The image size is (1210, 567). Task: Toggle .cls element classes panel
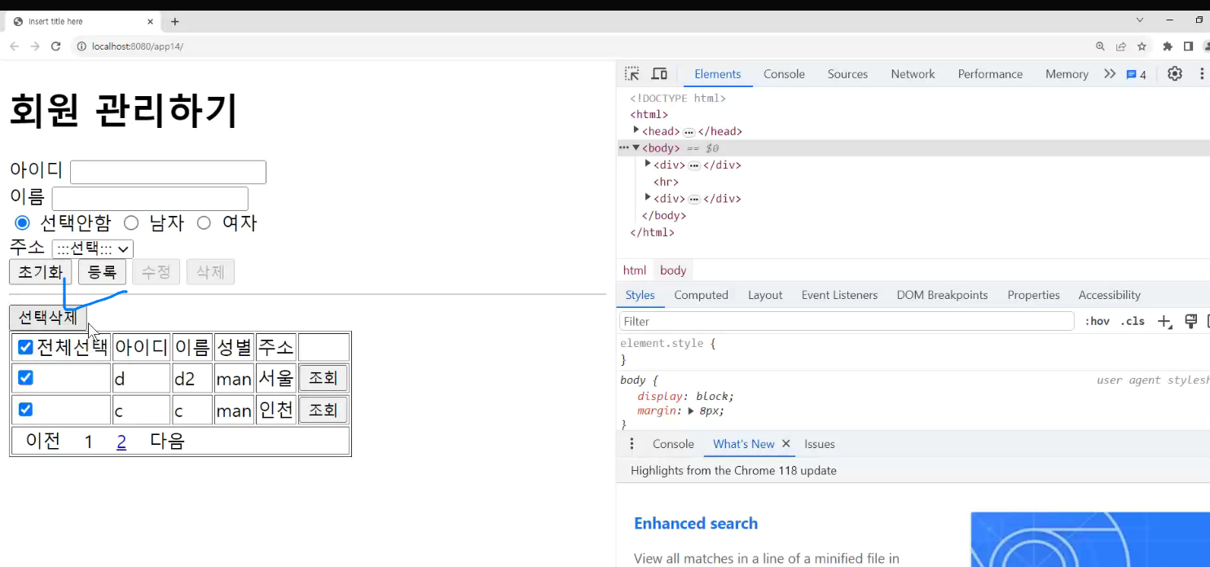(x=1133, y=322)
